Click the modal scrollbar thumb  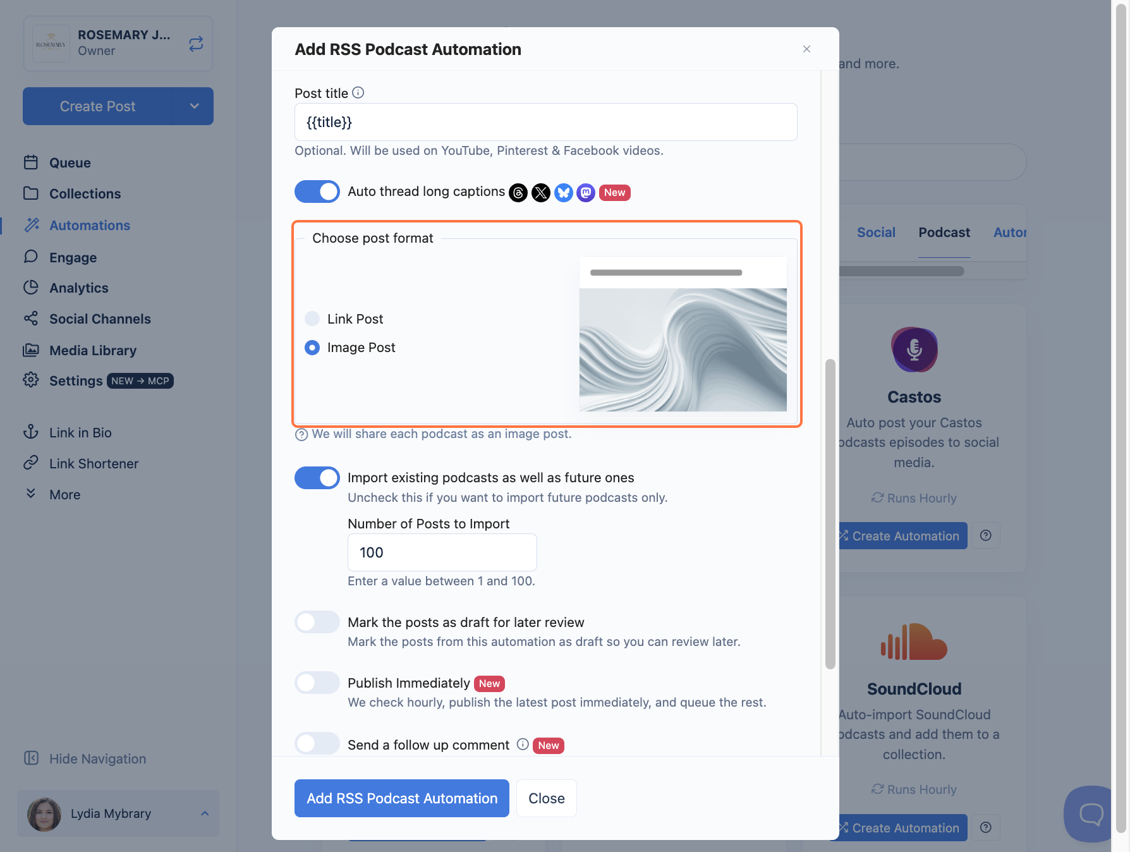tap(830, 514)
